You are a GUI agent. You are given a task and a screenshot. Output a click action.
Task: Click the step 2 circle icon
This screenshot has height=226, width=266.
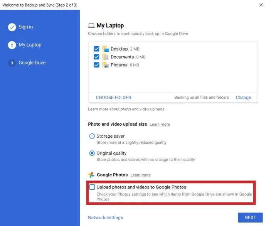click(12, 45)
